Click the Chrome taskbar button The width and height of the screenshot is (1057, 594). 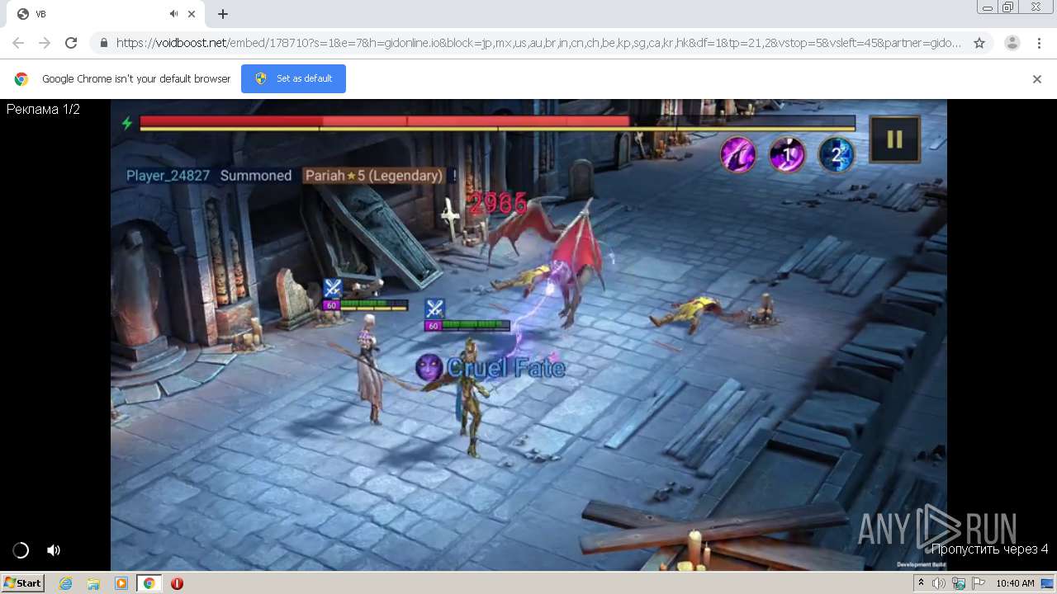click(x=149, y=583)
